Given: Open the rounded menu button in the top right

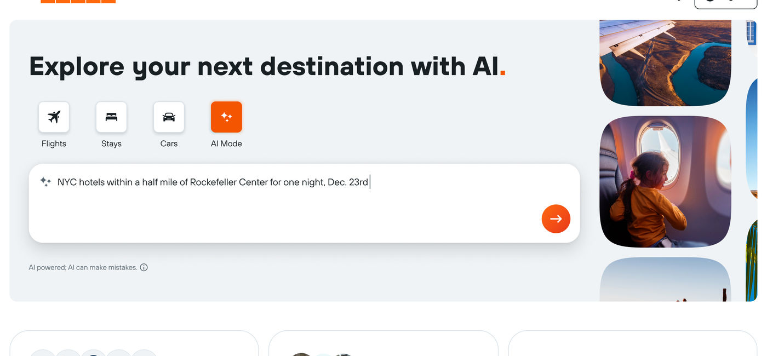Looking at the screenshot, I should pos(725,3).
